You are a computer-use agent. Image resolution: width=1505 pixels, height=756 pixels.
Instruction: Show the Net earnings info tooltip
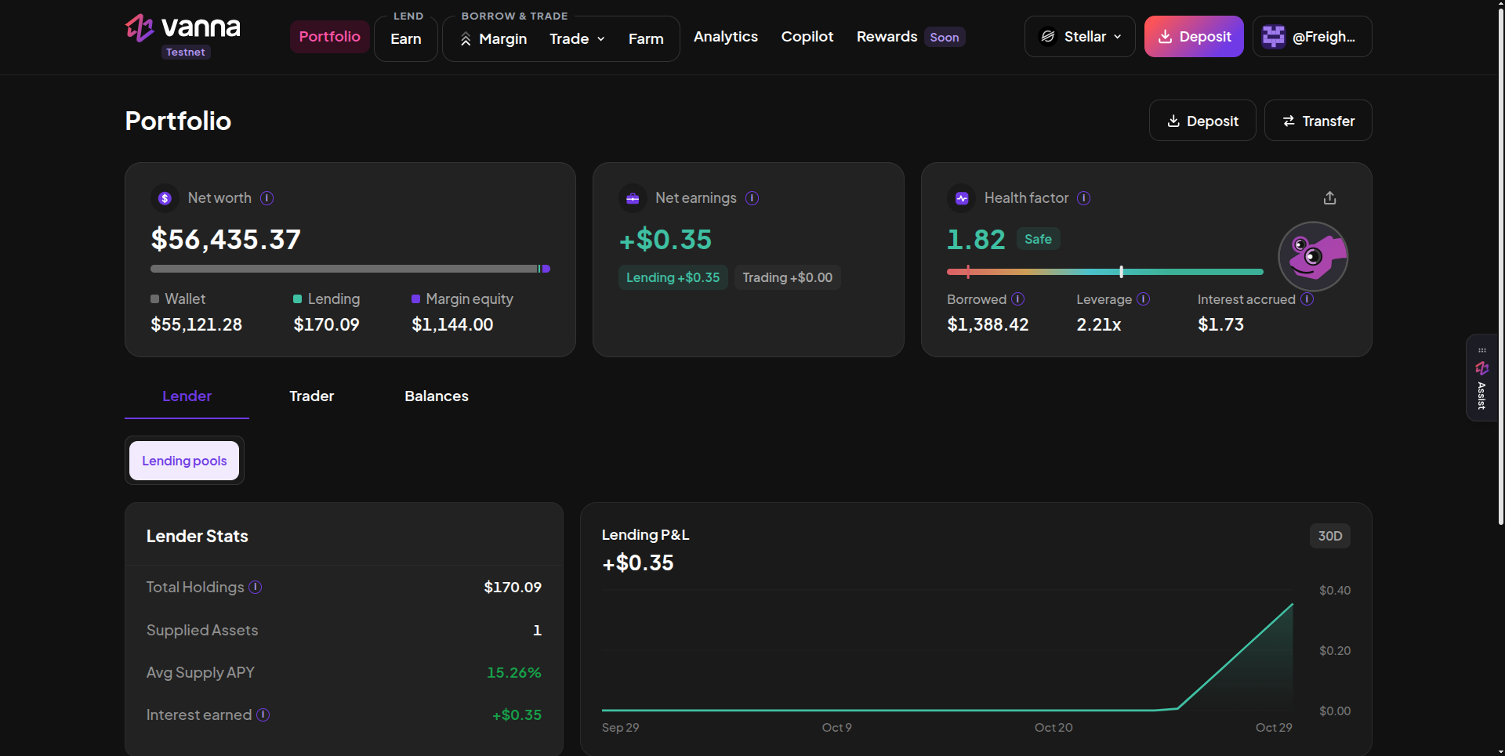click(x=752, y=198)
